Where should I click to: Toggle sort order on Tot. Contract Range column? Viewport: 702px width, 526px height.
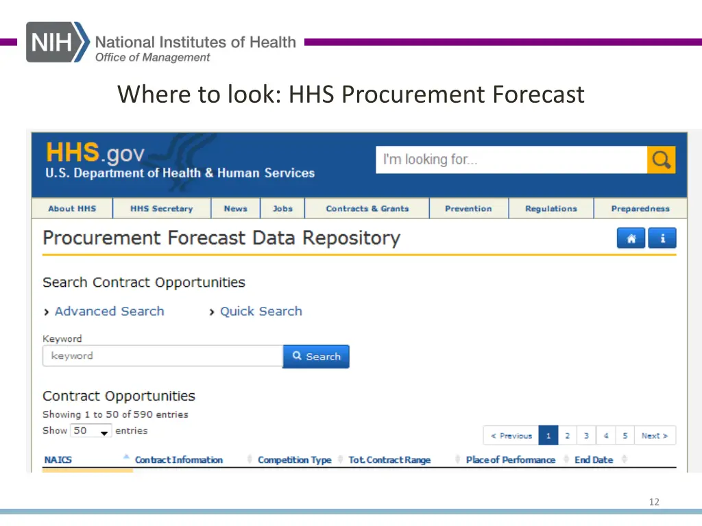pos(457,460)
